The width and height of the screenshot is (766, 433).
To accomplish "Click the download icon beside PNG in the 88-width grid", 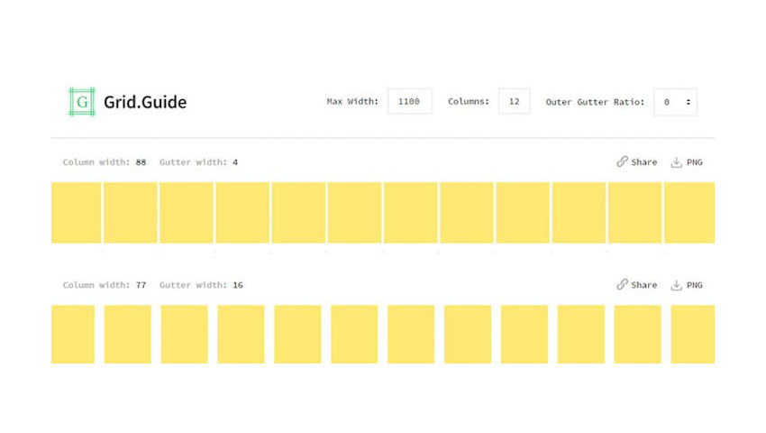I will point(676,162).
